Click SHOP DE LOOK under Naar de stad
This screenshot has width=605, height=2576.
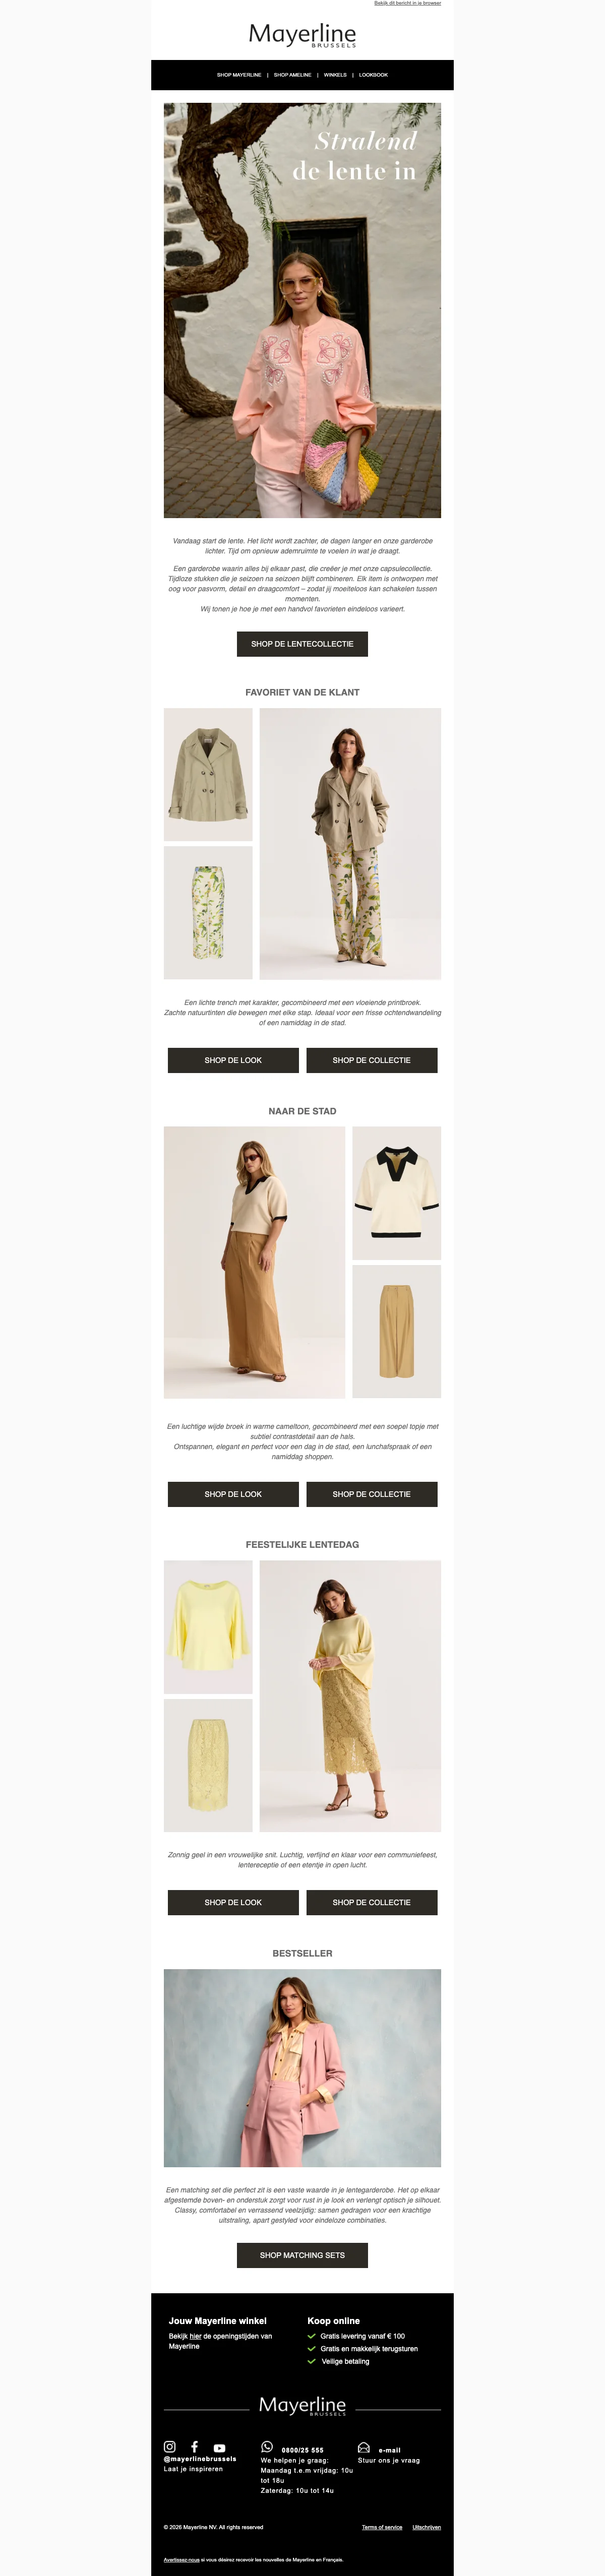pyautogui.click(x=233, y=1494)
